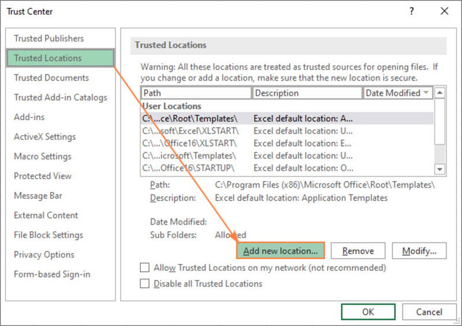Viewport: 462px width, 326px height.
Task: Select the Office16\XLSTART location row
Action: [x=190, y=143]
